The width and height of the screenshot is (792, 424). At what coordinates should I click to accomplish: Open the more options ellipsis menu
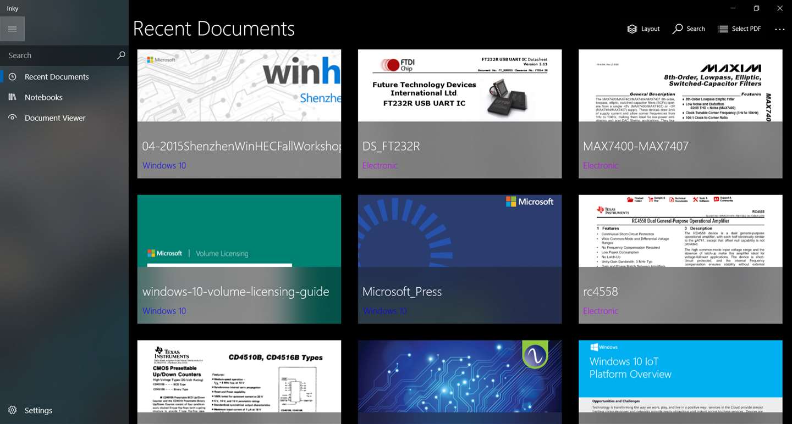tap(779, 29)
